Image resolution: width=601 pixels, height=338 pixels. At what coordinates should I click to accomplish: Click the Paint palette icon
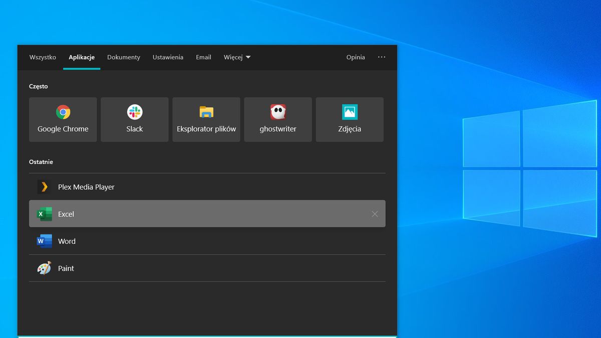[45, 268]
